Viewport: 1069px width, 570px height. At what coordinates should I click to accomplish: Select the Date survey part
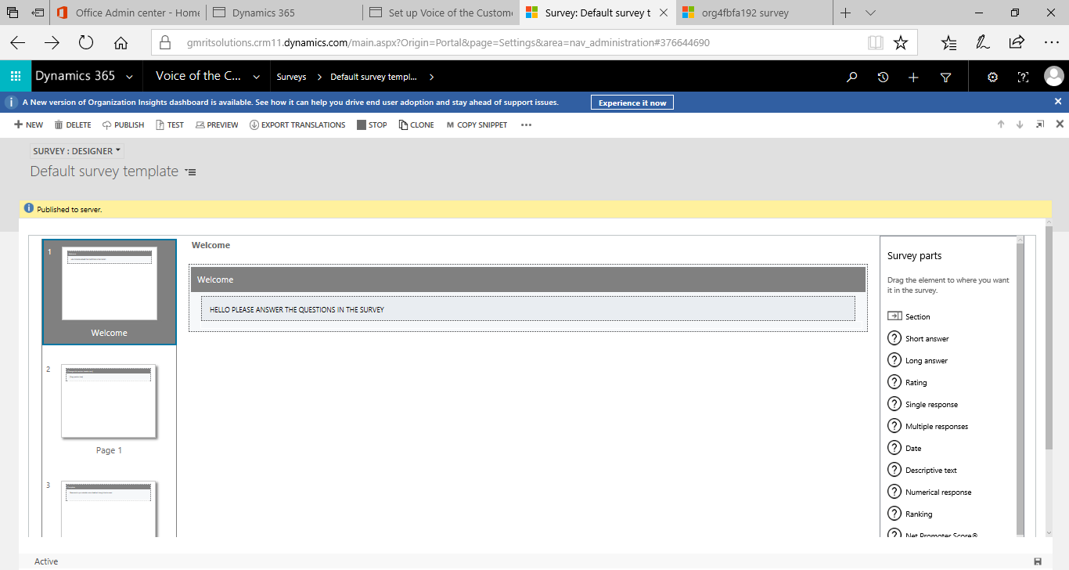904,448
